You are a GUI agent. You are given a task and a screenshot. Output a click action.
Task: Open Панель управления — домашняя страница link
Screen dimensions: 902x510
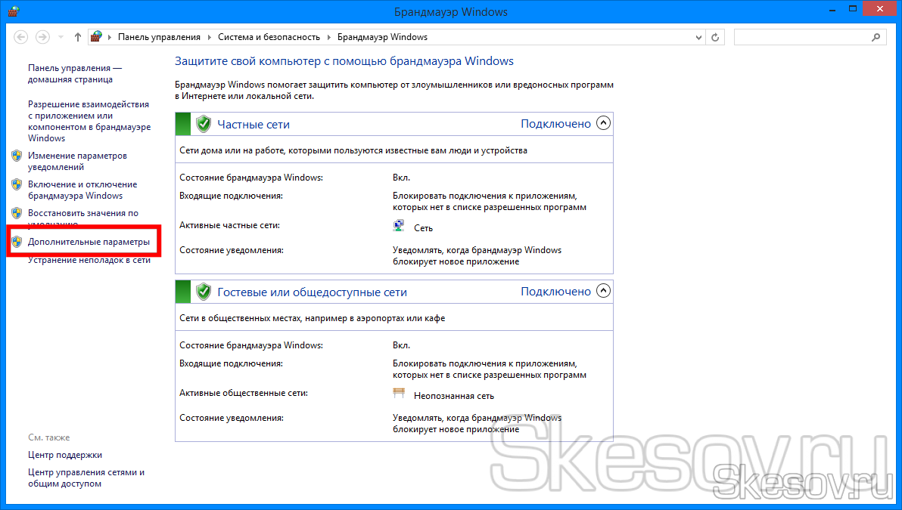point(75,73)
